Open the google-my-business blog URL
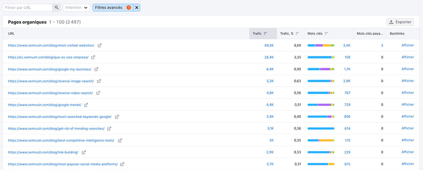423x170 pixels. [x=49, y=69]
